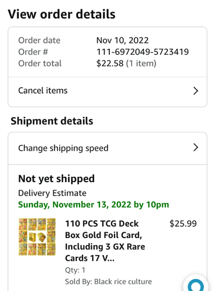215x291 pixels.
Task: Tap the delivery date Sunday, November 13
Action: [x=94, y=205]
